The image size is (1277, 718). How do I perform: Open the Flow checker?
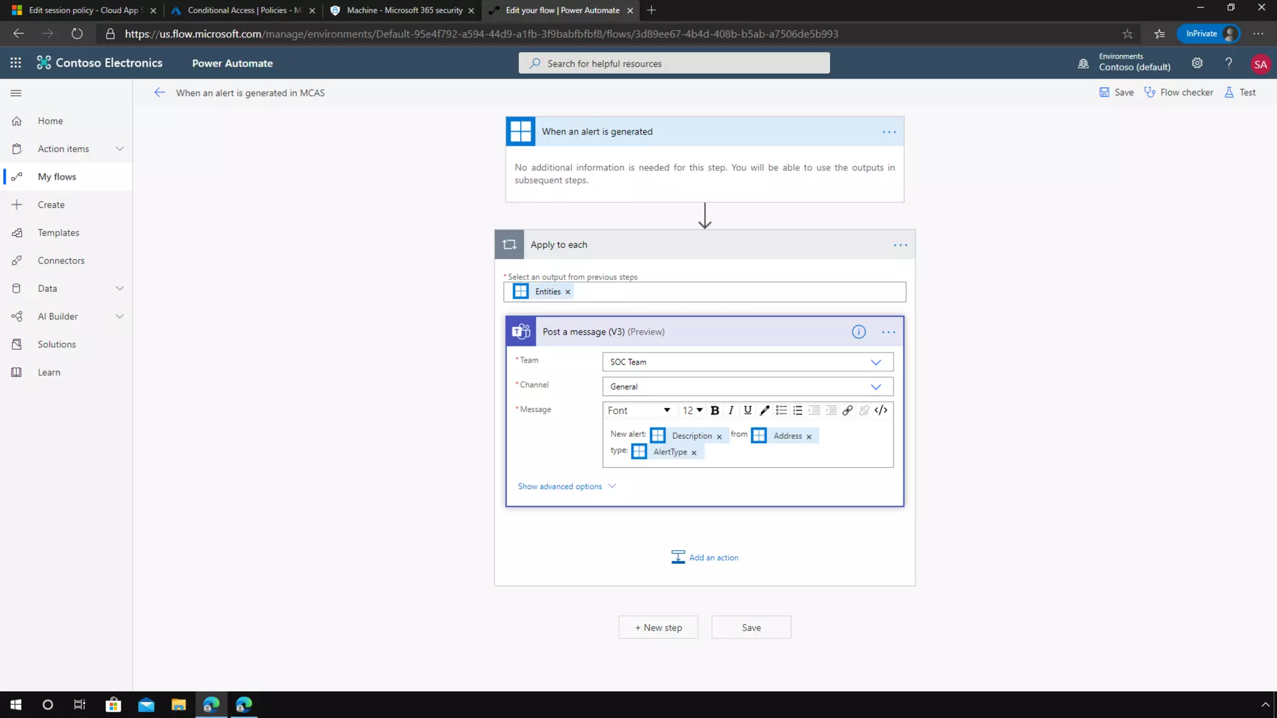click(1178, 92)
